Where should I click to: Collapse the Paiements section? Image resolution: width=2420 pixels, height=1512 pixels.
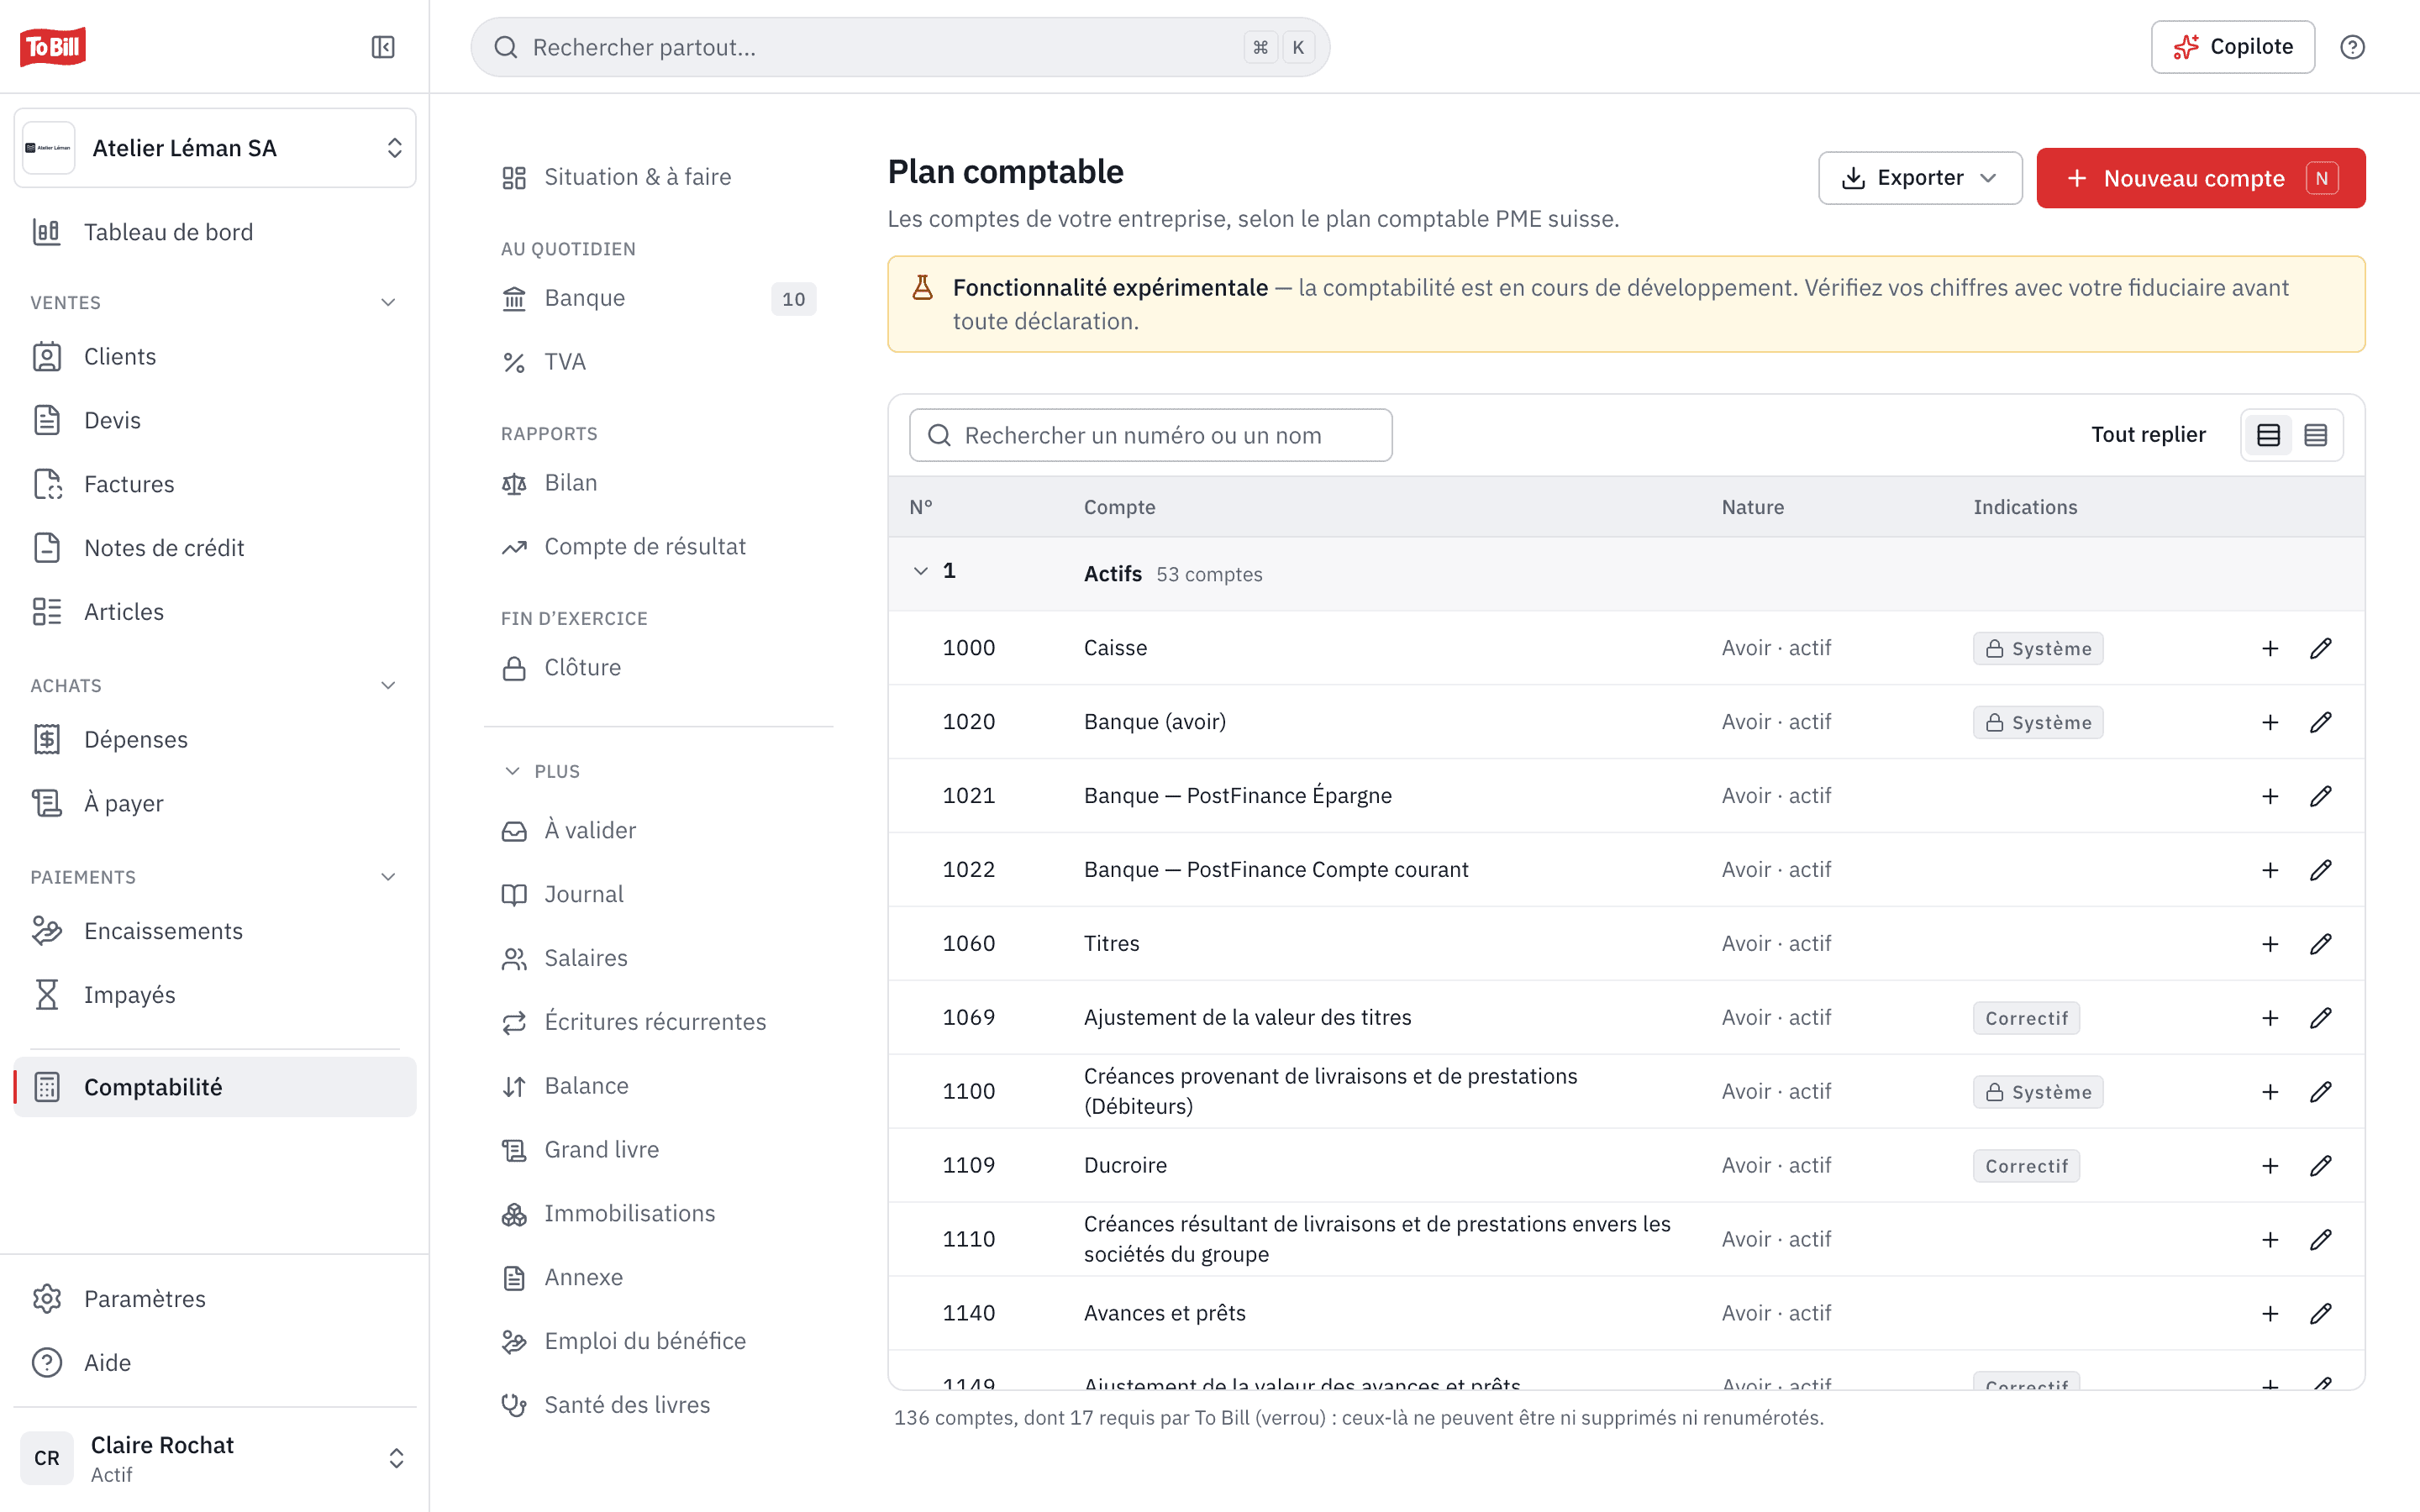(389, 877)
